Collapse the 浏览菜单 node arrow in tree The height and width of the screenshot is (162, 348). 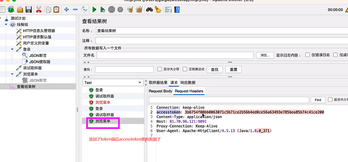click(x=12, y=74)
